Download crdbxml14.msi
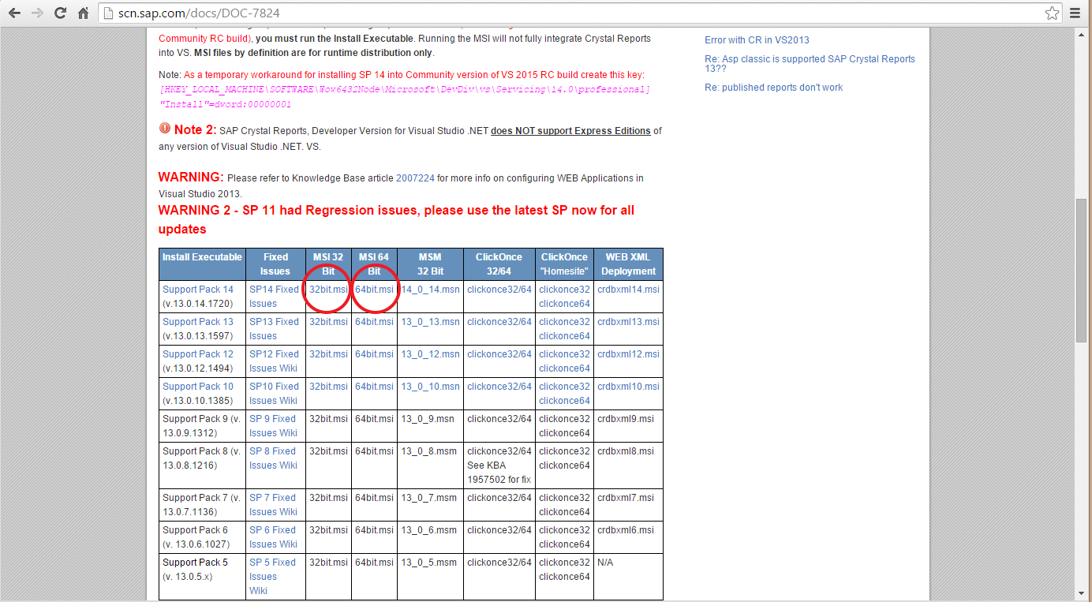Viewport: 1092px width, 602px height. pos(628,290)
